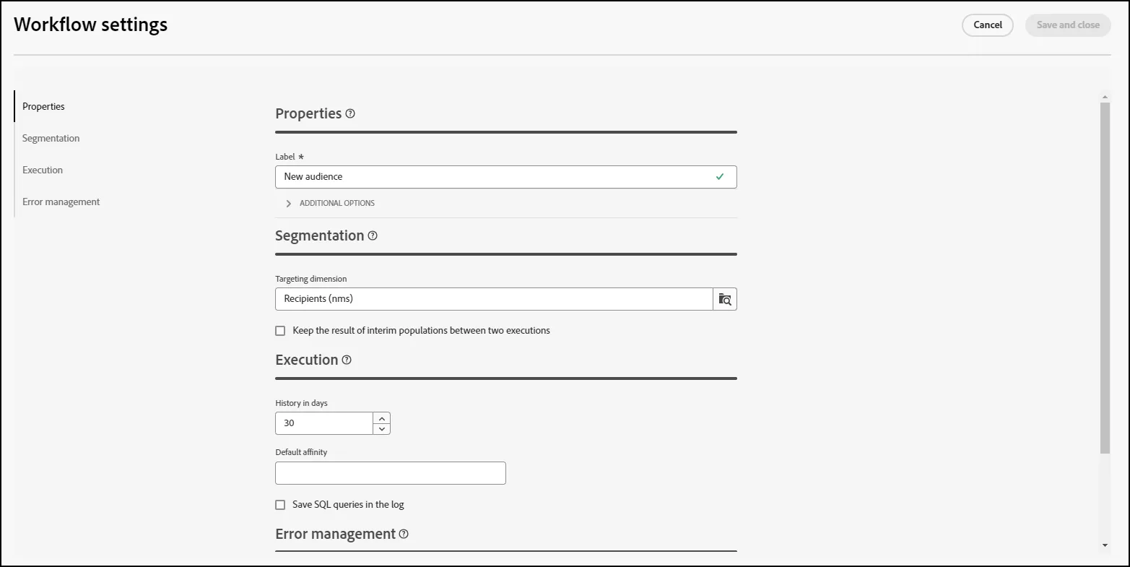Go to the Segmentation sidebar tab
Screen dimensions: 1130x567
(51, 138)
